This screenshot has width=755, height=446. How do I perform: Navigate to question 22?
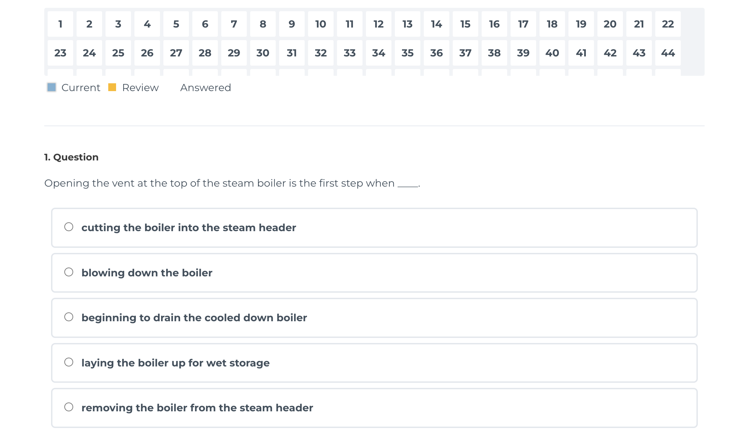(668, 24)
